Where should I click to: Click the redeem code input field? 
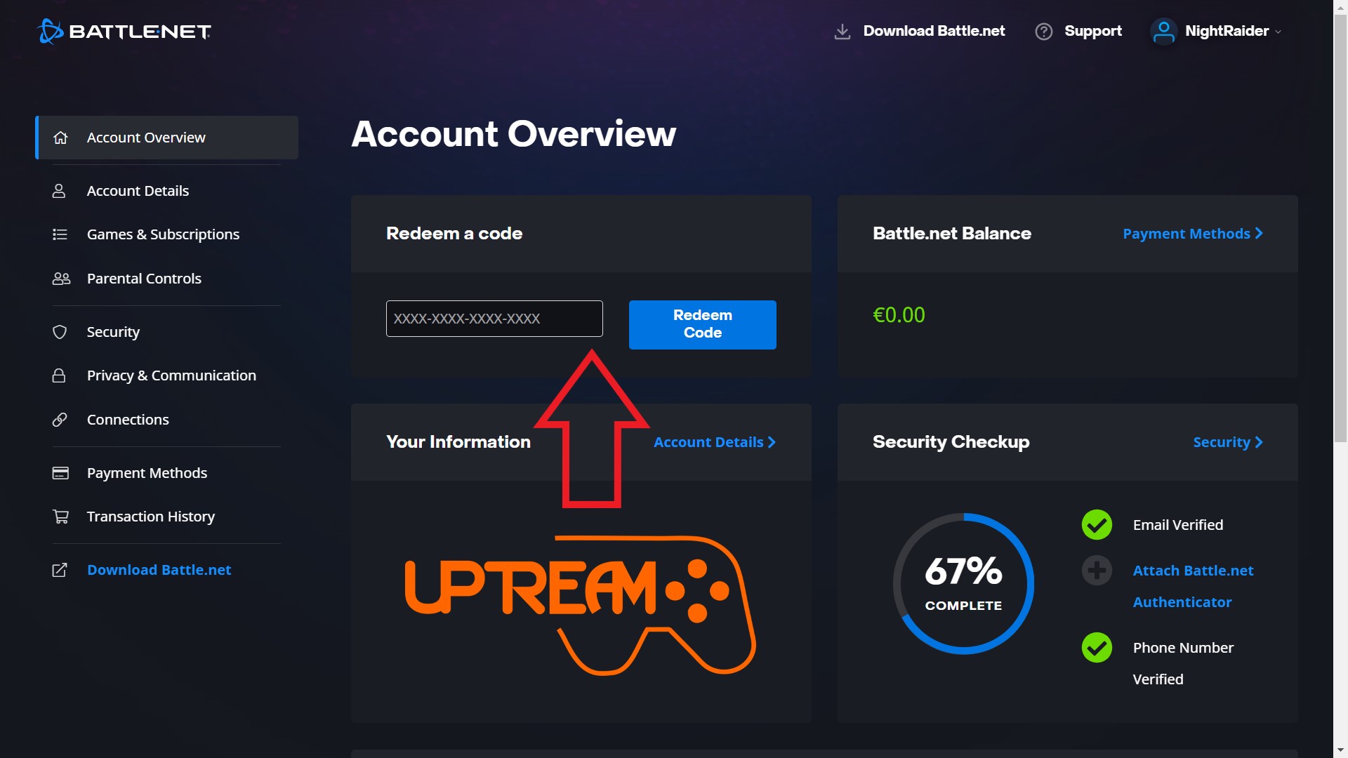pyautogui.click(x=494, y=319)
